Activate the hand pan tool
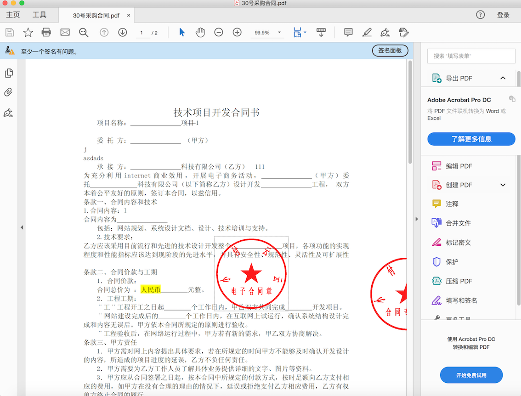 coord(200,32)
